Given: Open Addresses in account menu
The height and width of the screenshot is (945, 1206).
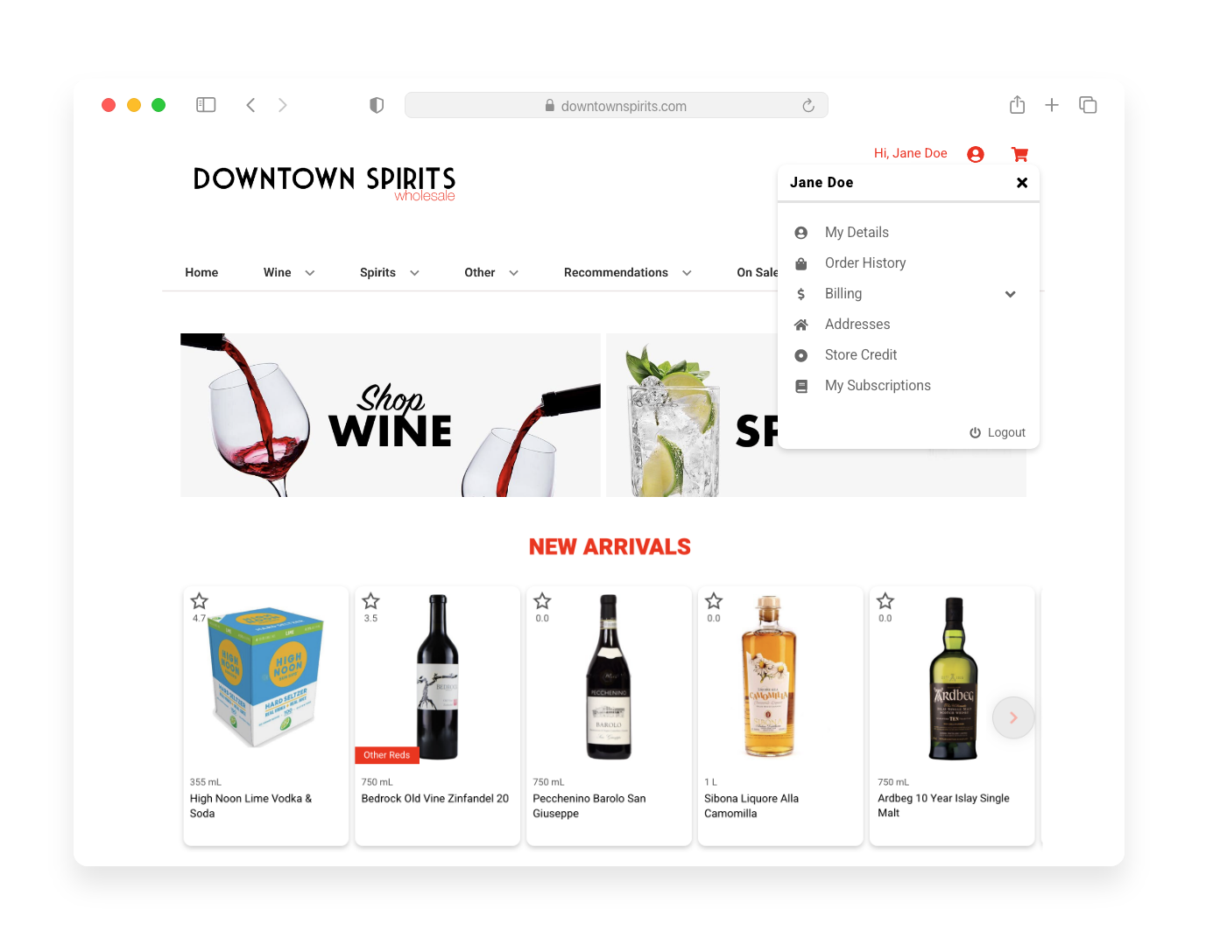Looking at the screenshot, I should [x=857, y=324].
